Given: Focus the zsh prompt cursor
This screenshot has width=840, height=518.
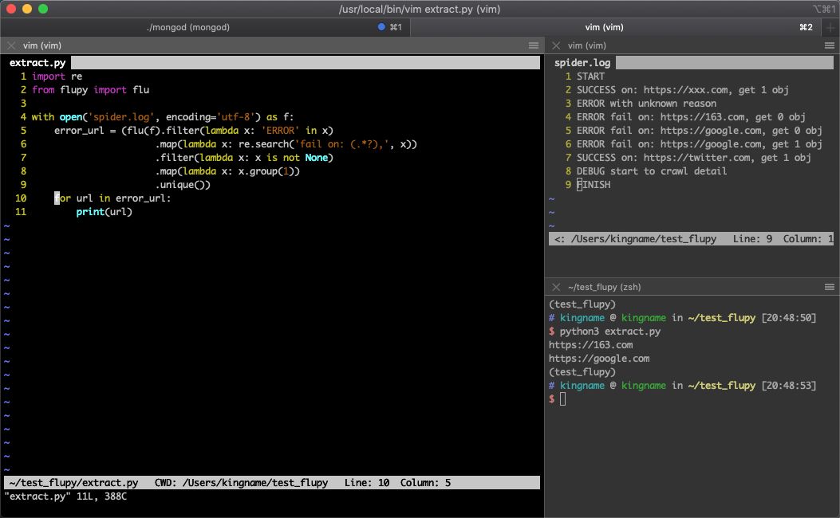Looking at the screenshot, I should (562, 398).
